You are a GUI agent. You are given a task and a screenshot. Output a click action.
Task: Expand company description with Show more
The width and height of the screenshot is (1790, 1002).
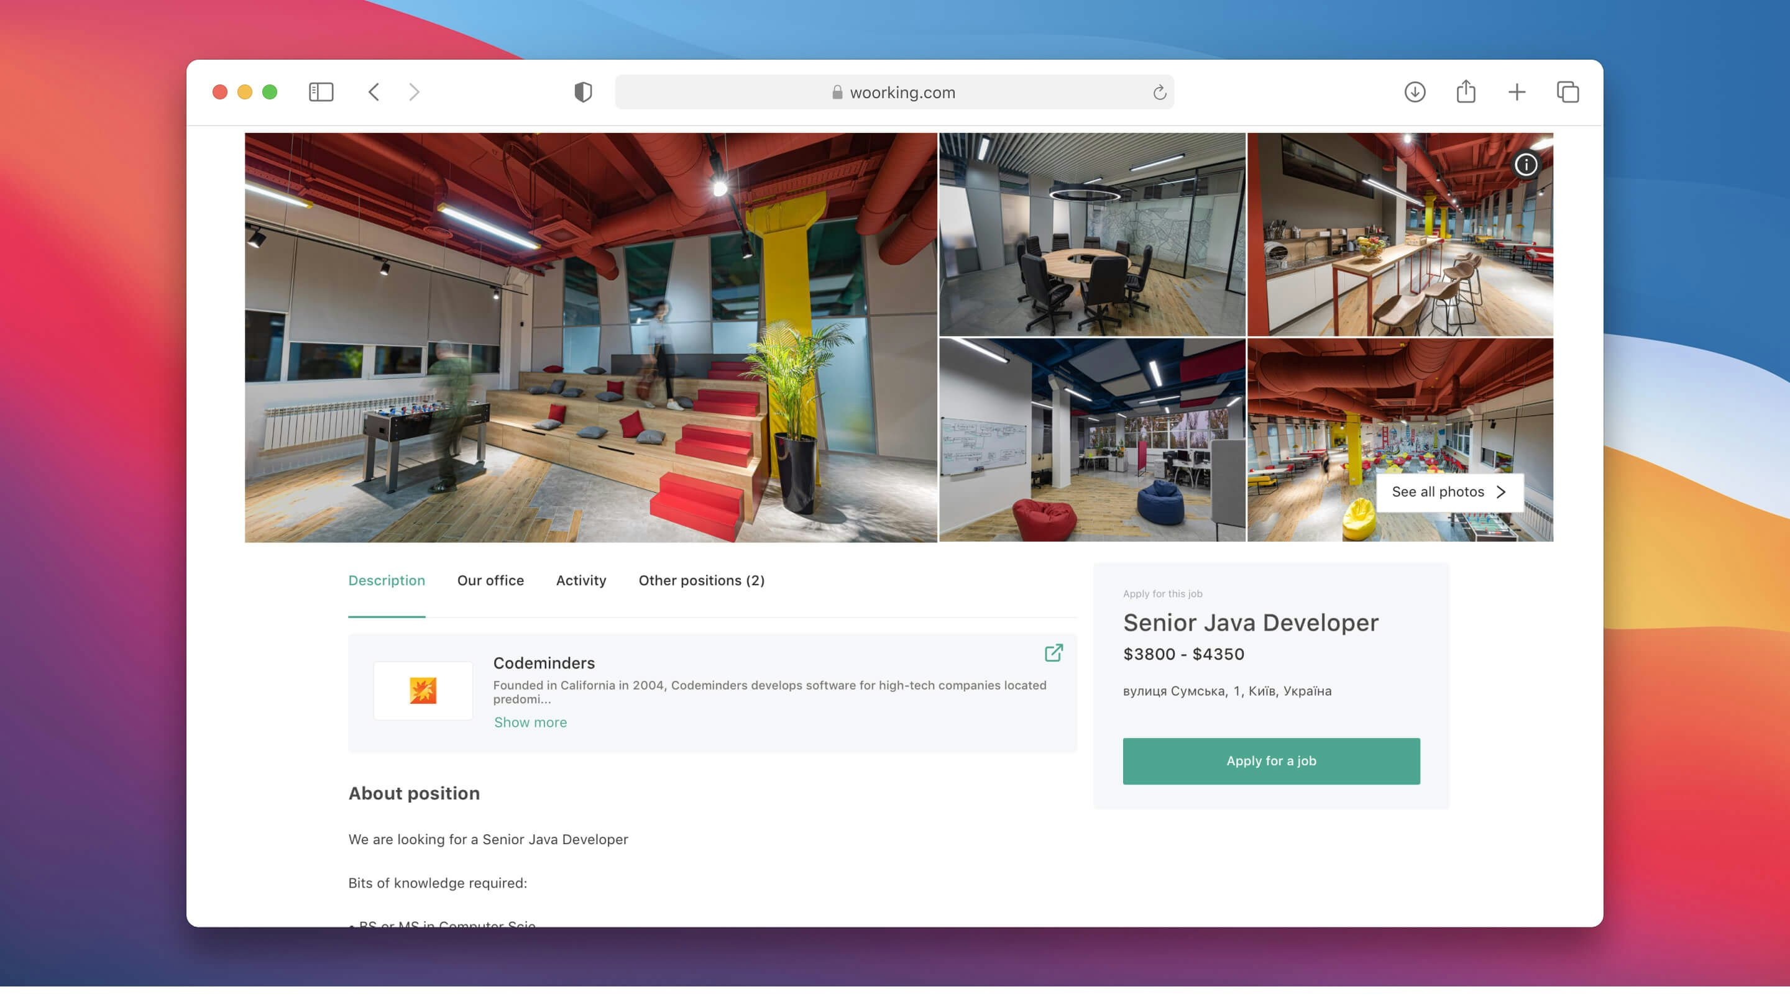[x=530, y=722]
